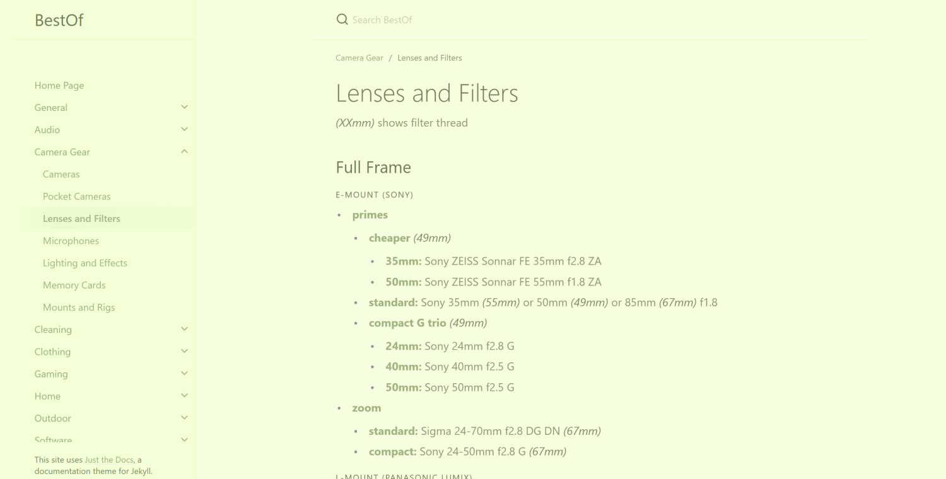This screenshot has width=946, height=479.
Task: Open the Just the Docs link
Action: [109, 460]
